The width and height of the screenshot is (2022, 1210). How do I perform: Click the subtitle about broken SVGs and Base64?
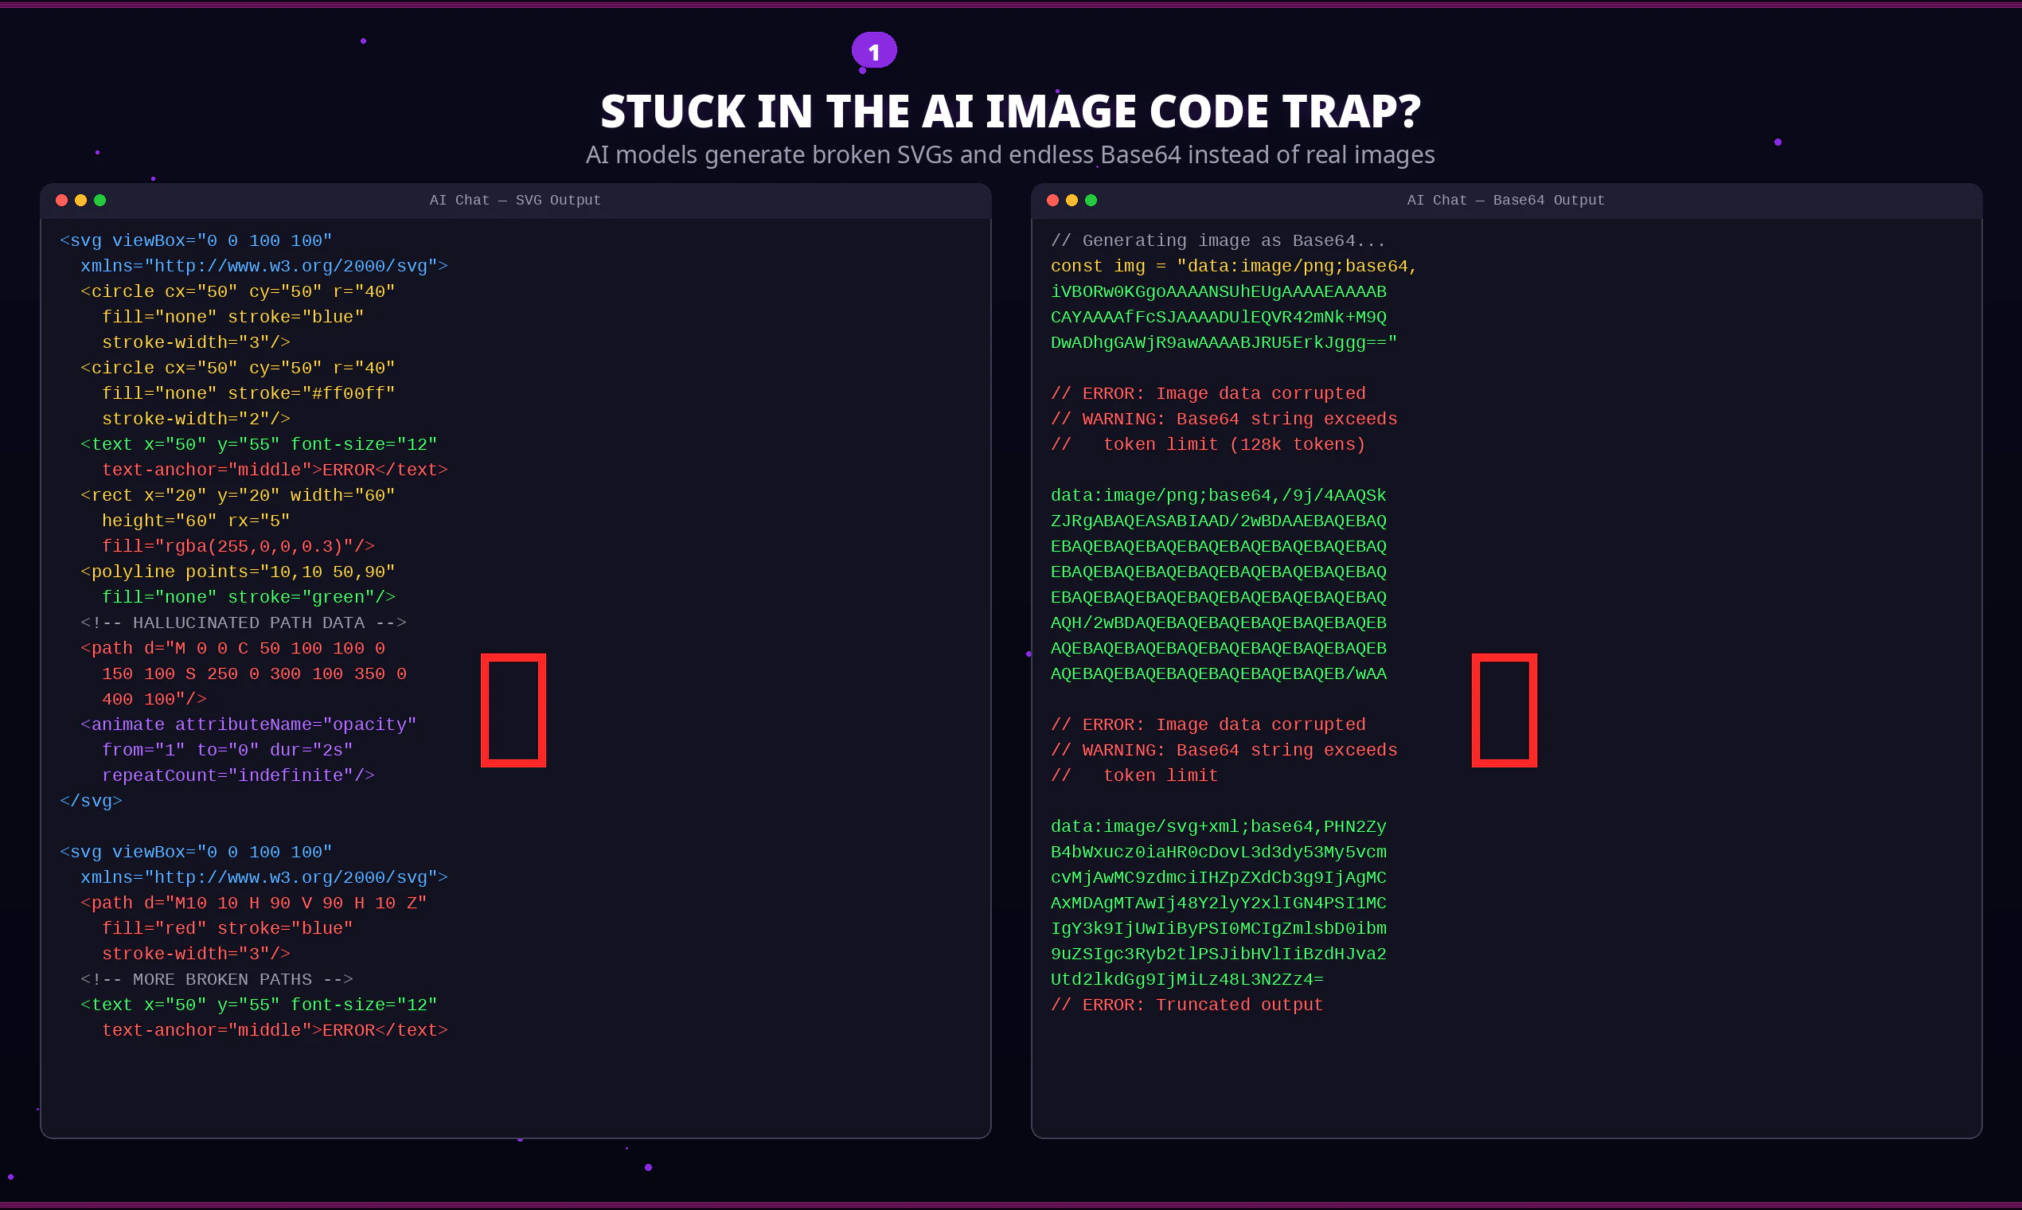click(1010, 155)
